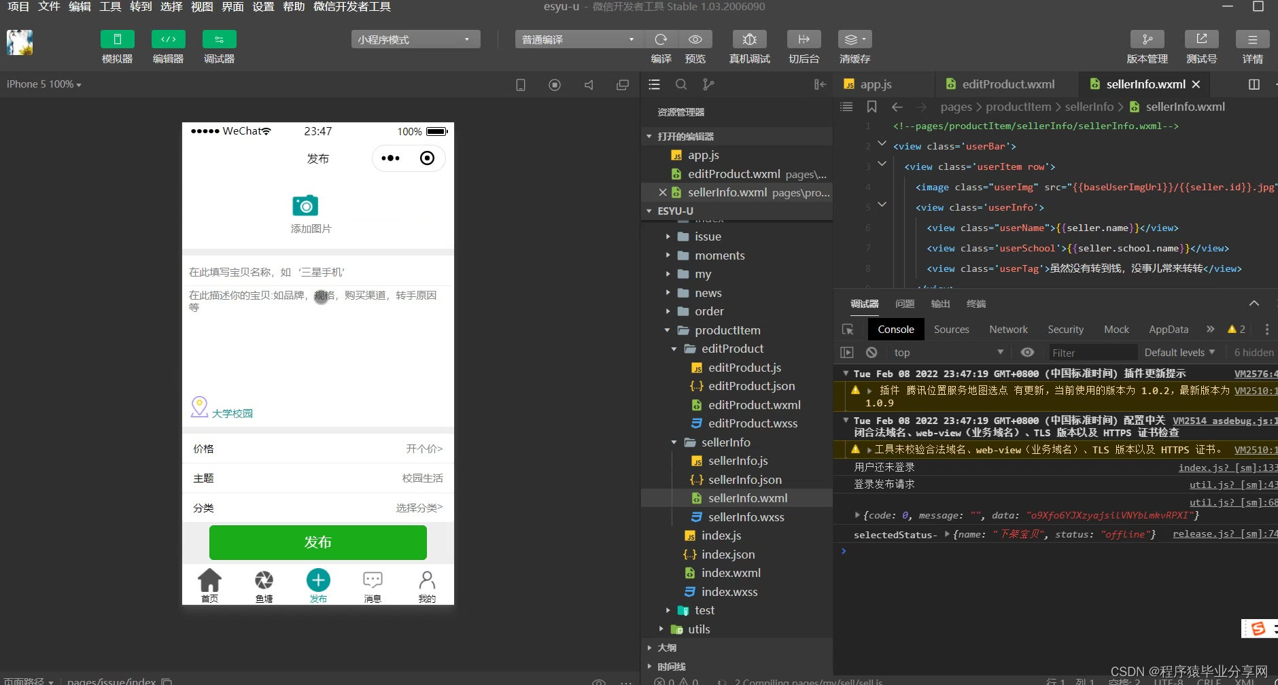Open the mini-program mode dropdown (小程序模式)

(x=415, y=39)
